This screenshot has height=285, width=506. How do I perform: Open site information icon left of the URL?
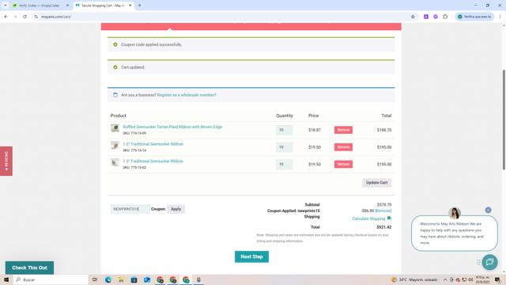point(36,17)
